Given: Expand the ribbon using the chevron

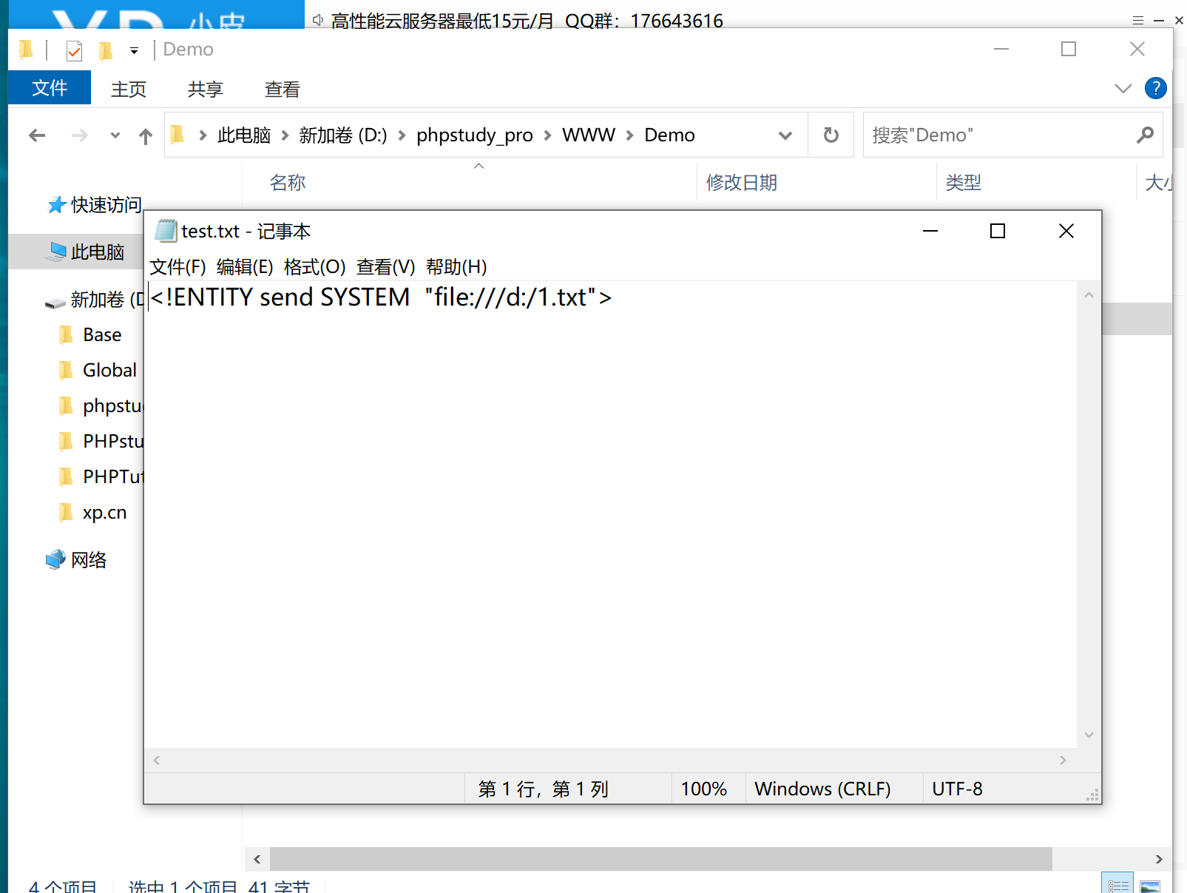Looking at the screenshot, I should click(x=1123, y=88).
